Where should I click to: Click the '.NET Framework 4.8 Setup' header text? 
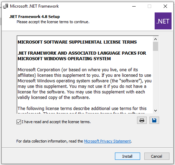(x=35, y=17)
